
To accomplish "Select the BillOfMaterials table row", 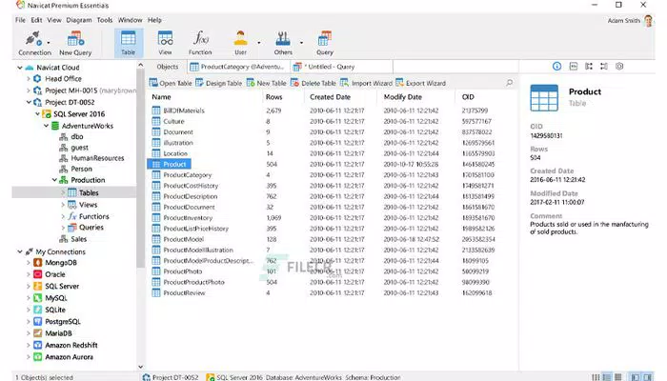I will tap(332, 110).
